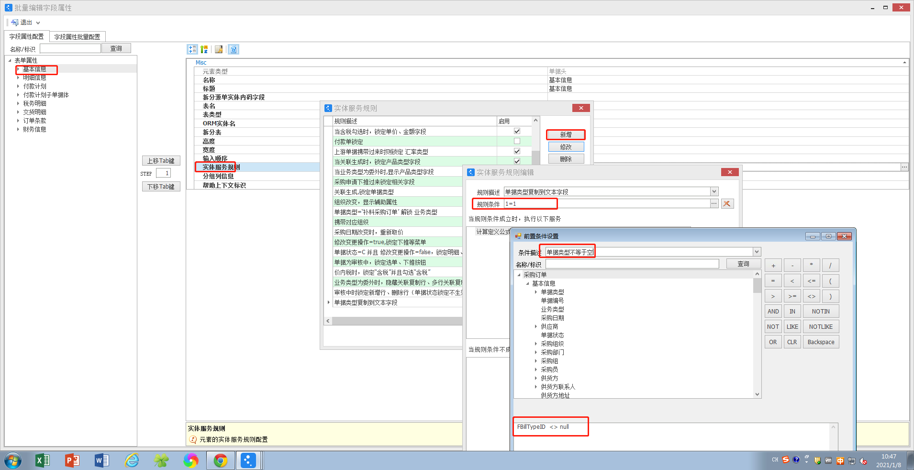The height and width of the screenshot is (470, 914).
Task: Toggle the 当关联生成时 rule checkbox
Action: [x=517, y=161]
